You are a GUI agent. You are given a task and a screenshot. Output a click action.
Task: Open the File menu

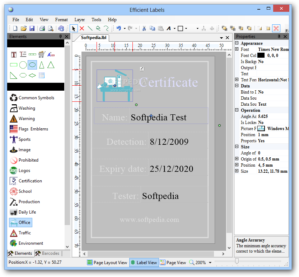click(16, 20)
